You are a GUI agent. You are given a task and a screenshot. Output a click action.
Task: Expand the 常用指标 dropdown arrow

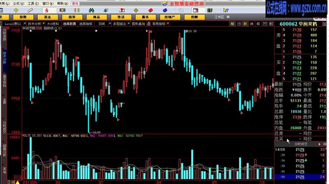tap(168, 24)
